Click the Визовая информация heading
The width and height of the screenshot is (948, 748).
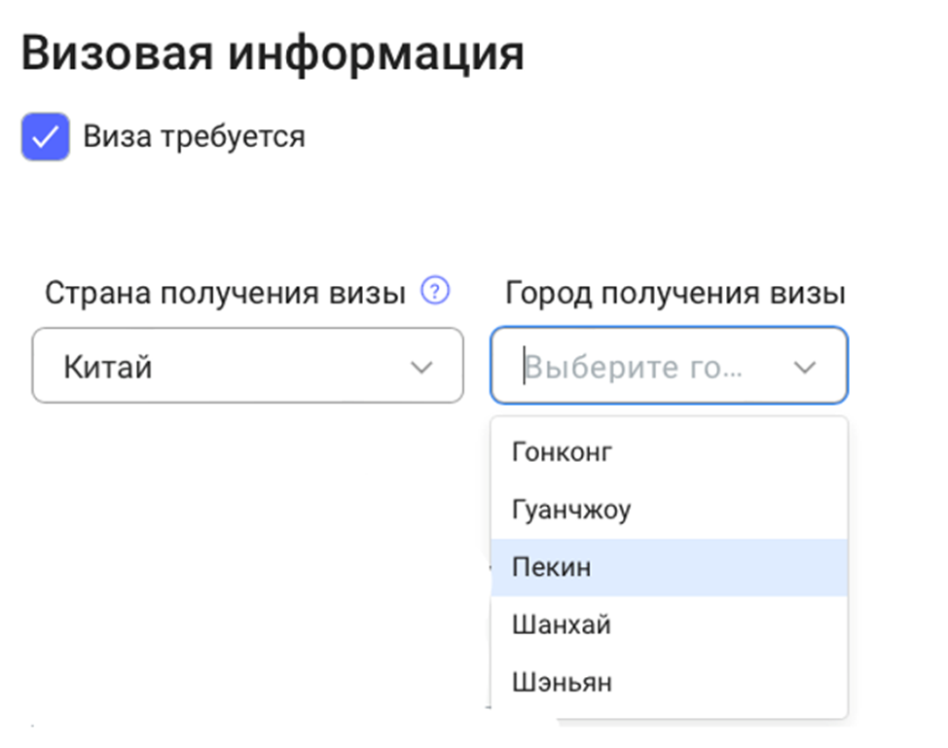273,53
